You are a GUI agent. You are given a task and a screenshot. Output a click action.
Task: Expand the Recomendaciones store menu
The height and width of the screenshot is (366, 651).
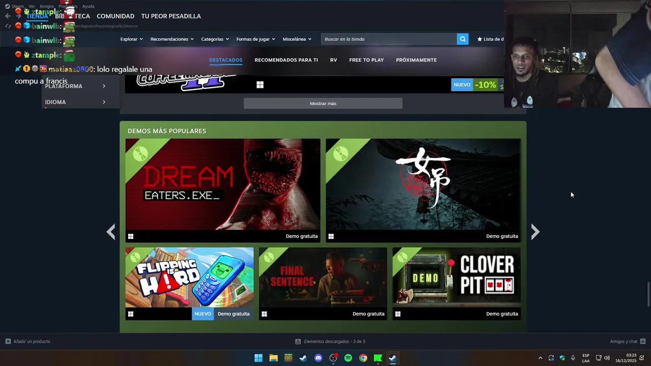[172, 39]
